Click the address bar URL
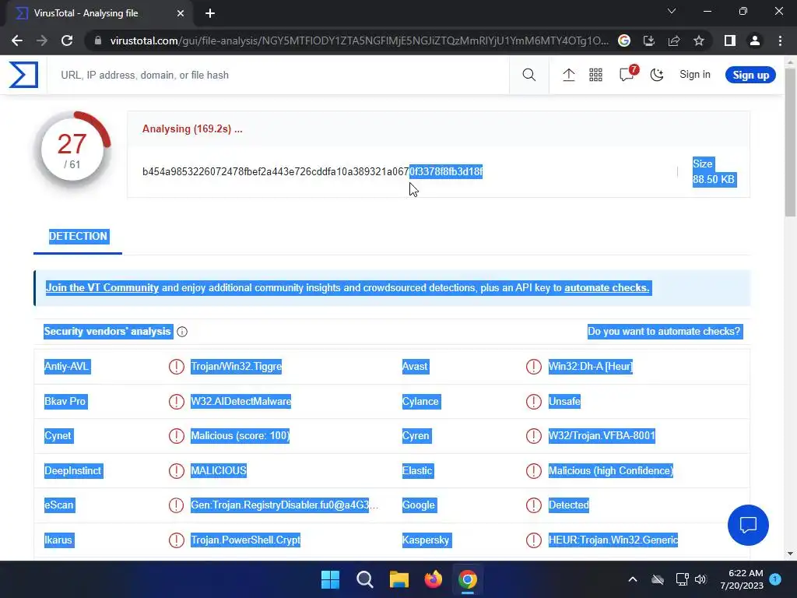 pyautogui.click(x=359, y=40)
